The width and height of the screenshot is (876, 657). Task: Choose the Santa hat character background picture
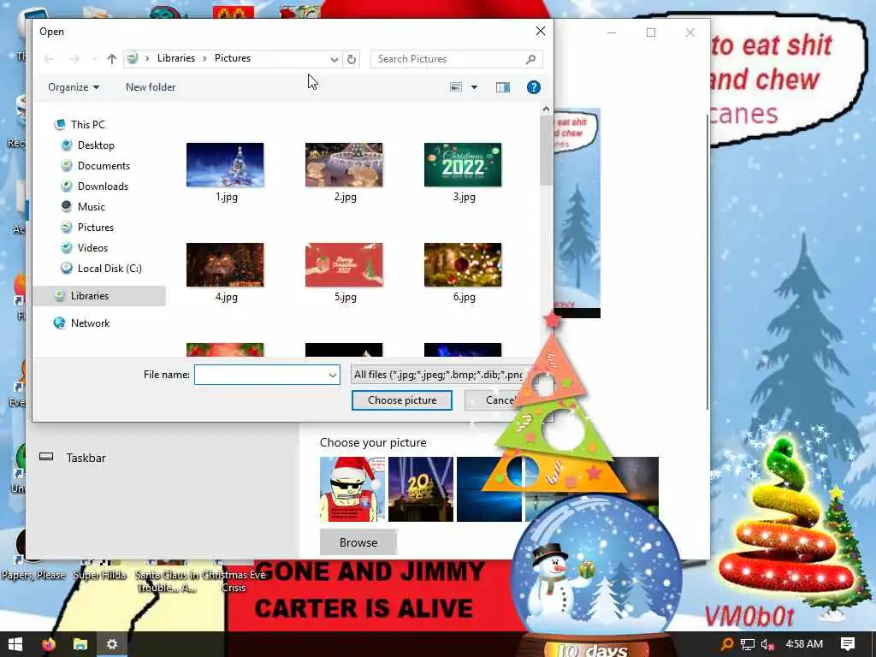pyautogui.click(x=352, y=489)
